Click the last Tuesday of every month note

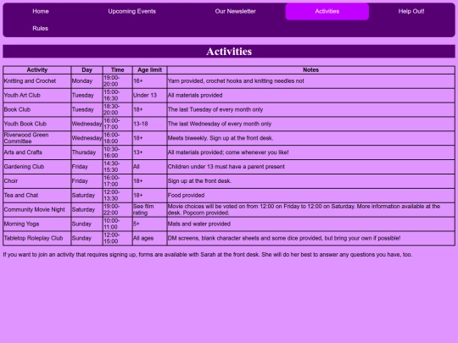click(310, 109)
